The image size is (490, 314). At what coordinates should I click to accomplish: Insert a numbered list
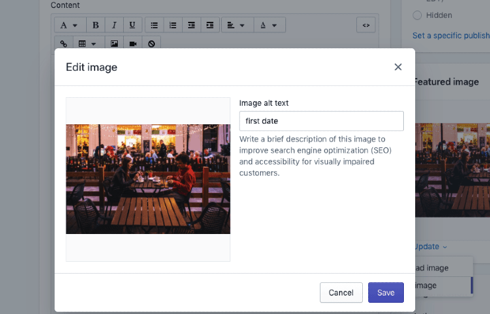[x=173, y=25]
